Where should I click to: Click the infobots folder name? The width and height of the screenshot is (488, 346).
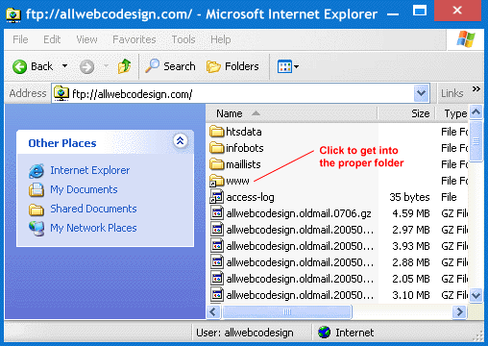pos(245,148)
